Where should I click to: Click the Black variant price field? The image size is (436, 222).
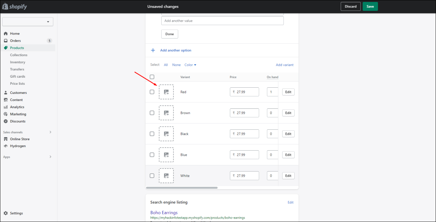pyautogui.click(x=244, y=134)
